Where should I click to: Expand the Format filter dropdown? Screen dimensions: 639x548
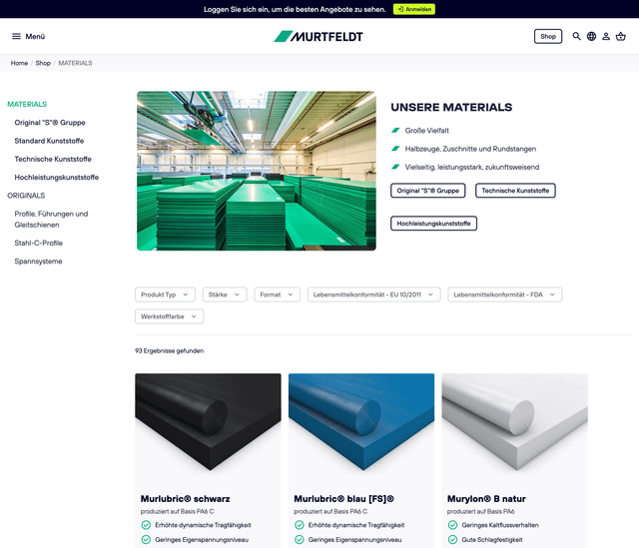pos(278,294)
